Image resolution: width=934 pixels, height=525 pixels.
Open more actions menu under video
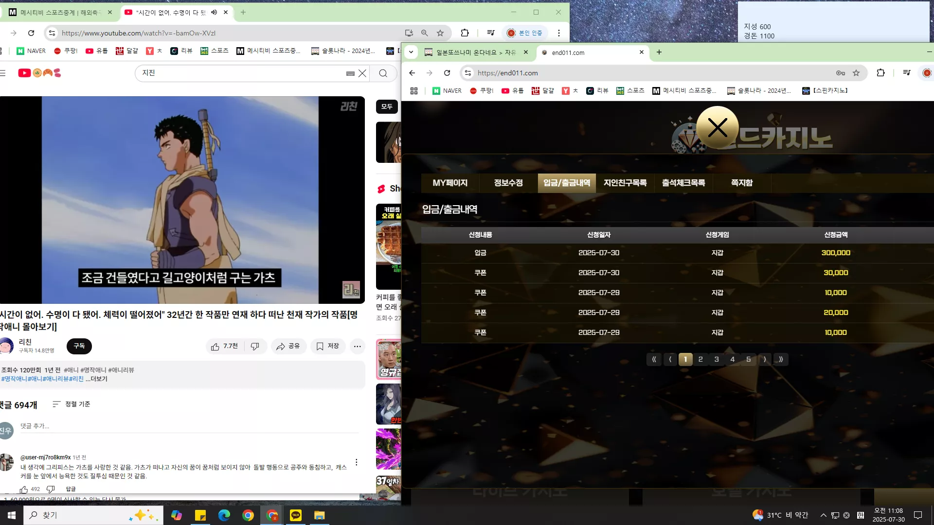coord(358,346)
